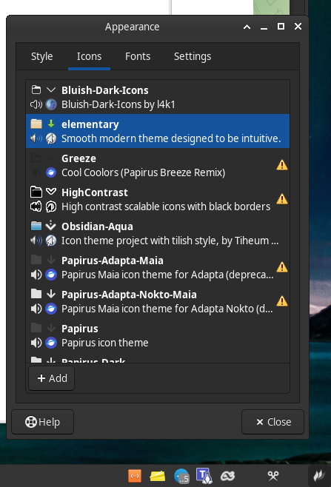The width and height of the screenshot is (331, 487).
Task: Click the Papirus speaker preview icon
Action: point(36,343)
